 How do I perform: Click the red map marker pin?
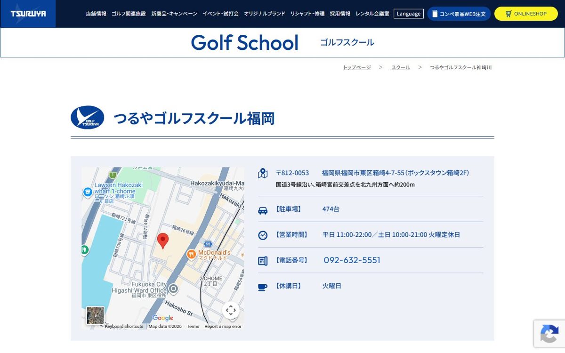(x=162, y=241)
